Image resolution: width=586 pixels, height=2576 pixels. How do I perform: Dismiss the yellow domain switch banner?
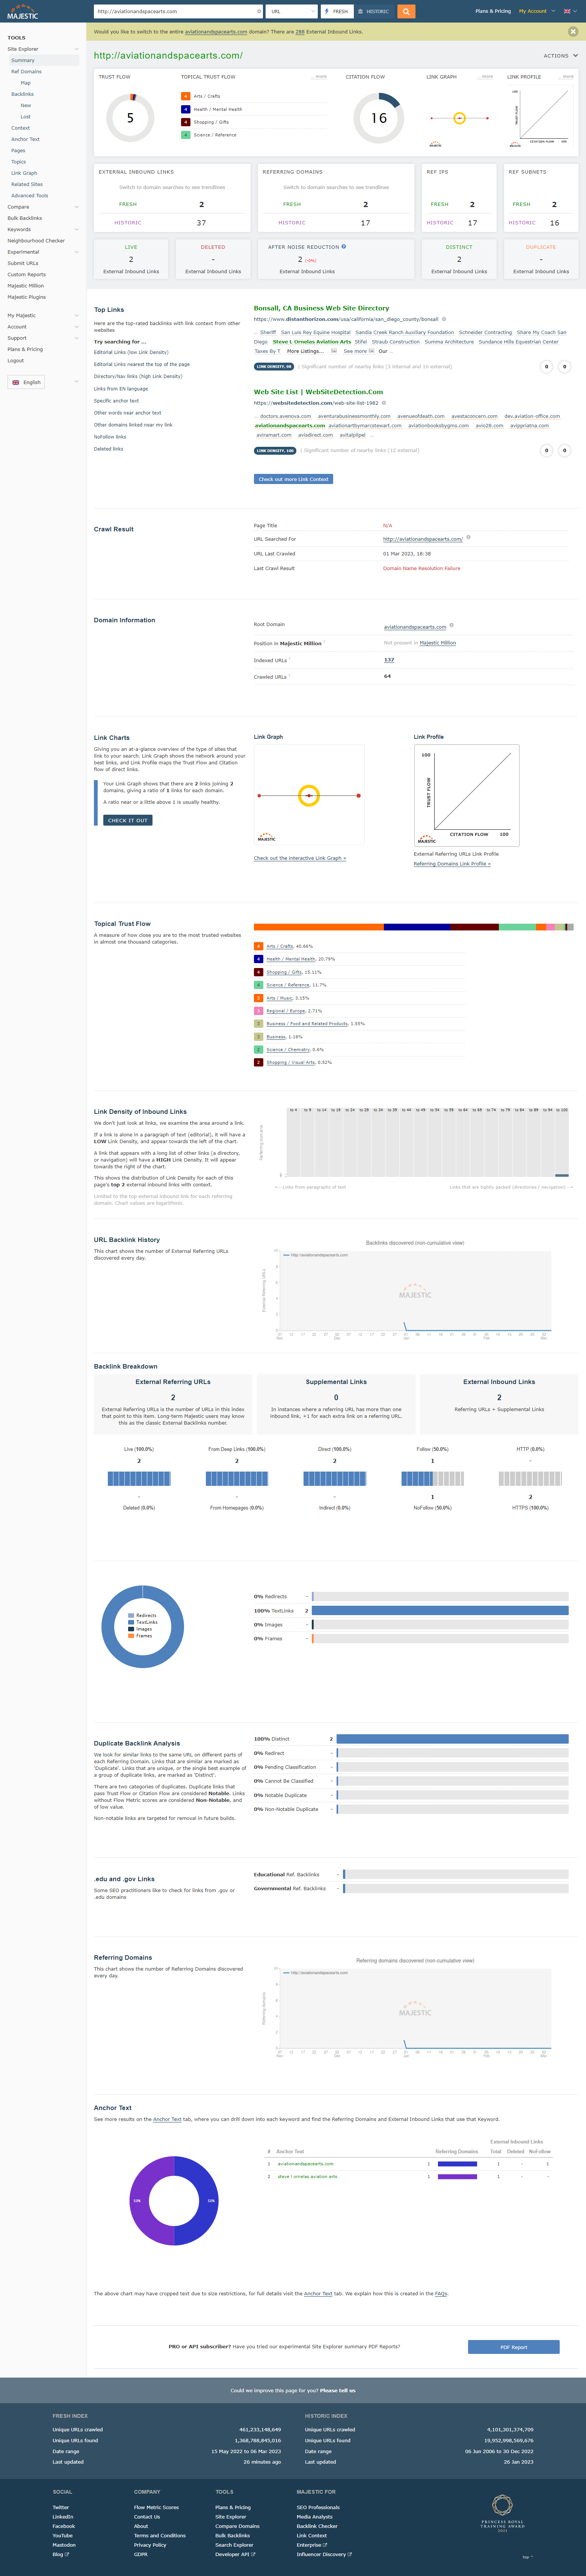coord(573,32)
